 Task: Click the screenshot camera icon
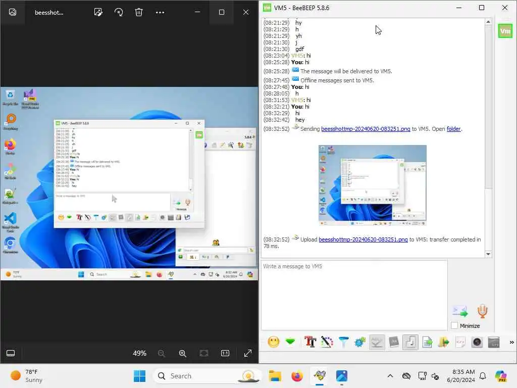point(477,342)
